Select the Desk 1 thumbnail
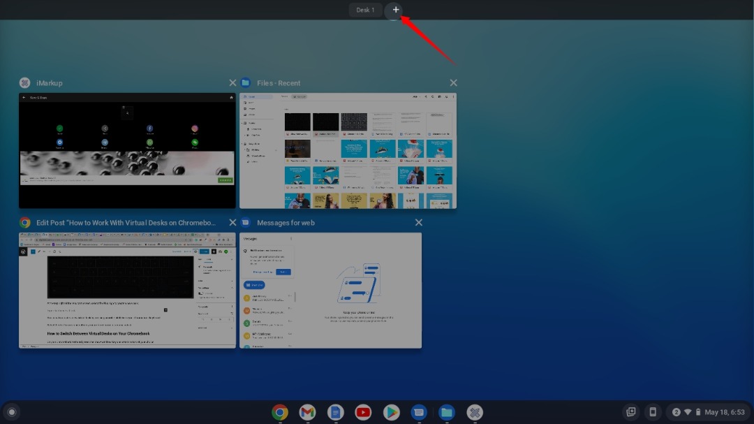The image size is (754, 424). [364, 10]
